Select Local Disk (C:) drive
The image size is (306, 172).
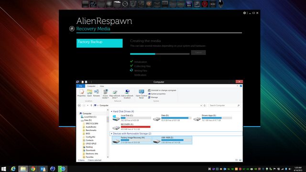click(132, 118)
